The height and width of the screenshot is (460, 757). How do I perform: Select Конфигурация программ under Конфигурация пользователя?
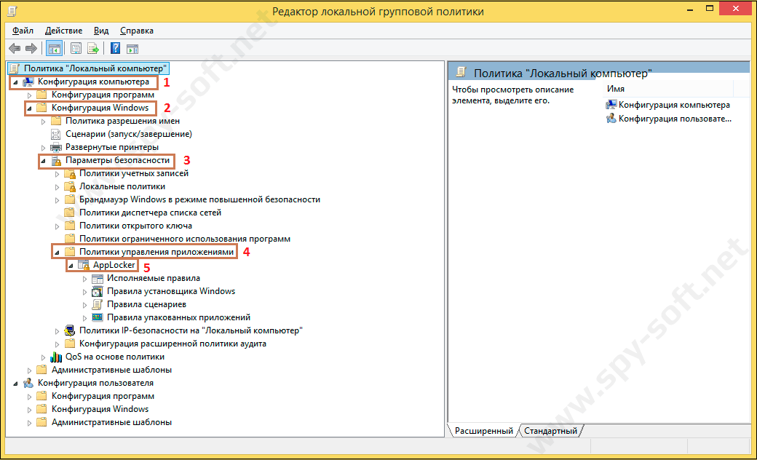coord(103,396)
